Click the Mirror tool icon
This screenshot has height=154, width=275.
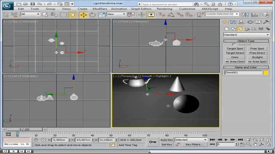[x=245, y=15]
